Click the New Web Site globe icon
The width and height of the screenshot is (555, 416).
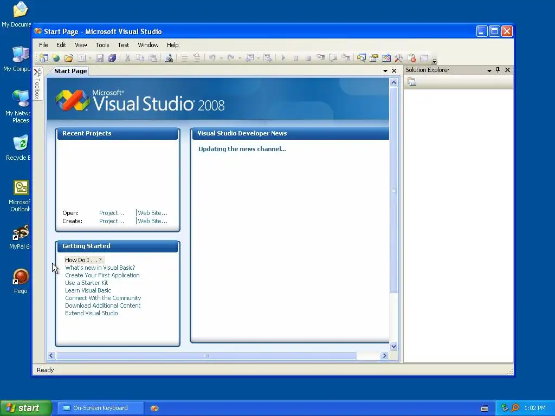56,58
